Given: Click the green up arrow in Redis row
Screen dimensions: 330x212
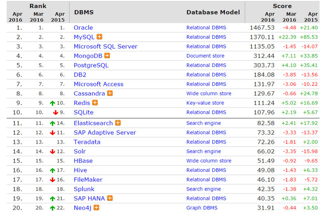Looking at the screenshot, I should click(x=52, y=103).
